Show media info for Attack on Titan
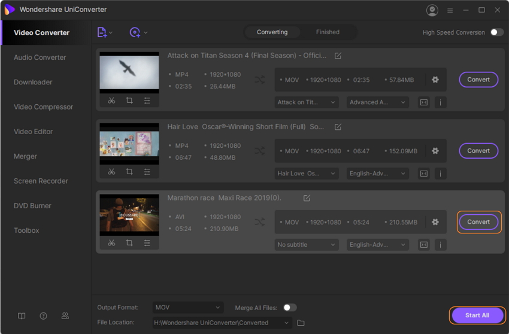 (441, 102)
